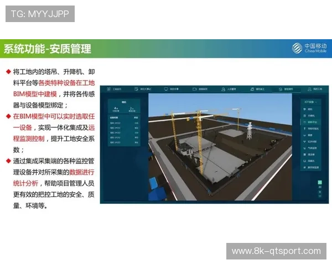Select the sixth IOT item with Y-shaped icon
The width and height of the screenshot is (332, 265).
pyautogui.click(x=310, y=141)
